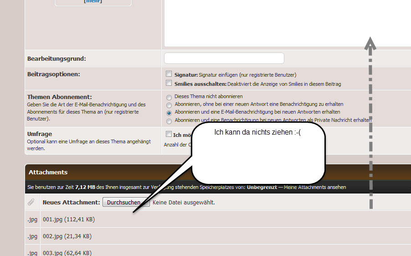Select the 003.jpg attachment entry

pos(67,253)
